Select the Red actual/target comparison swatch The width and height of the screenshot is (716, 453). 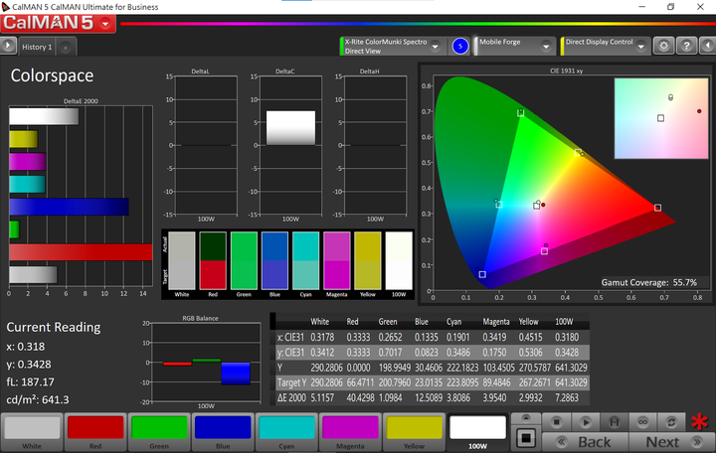(x=213, y=260)
